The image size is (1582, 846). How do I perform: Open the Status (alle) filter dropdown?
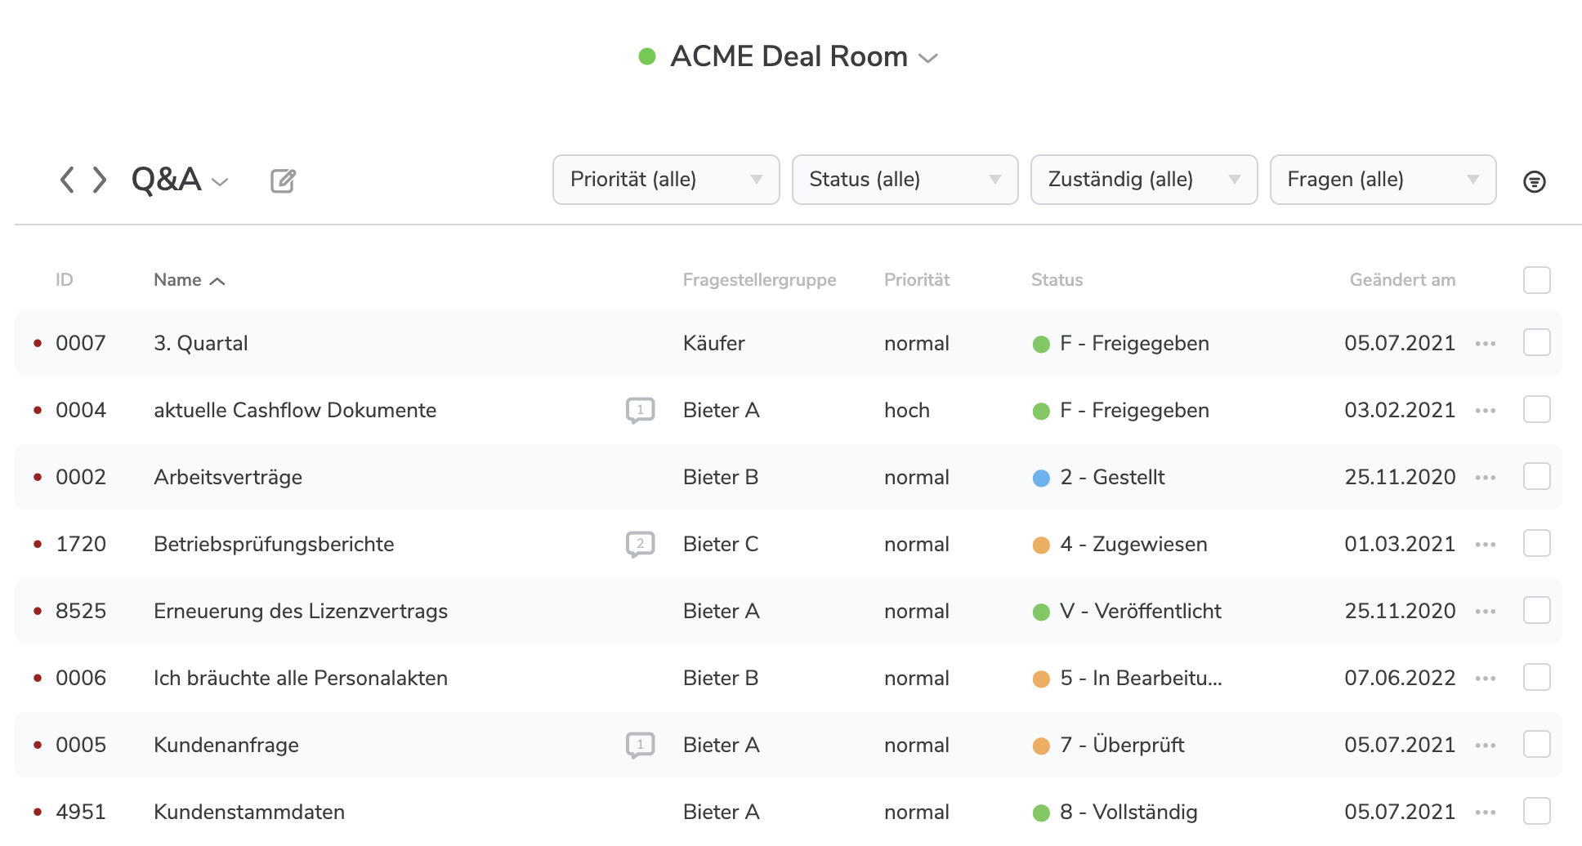(905, 180)
